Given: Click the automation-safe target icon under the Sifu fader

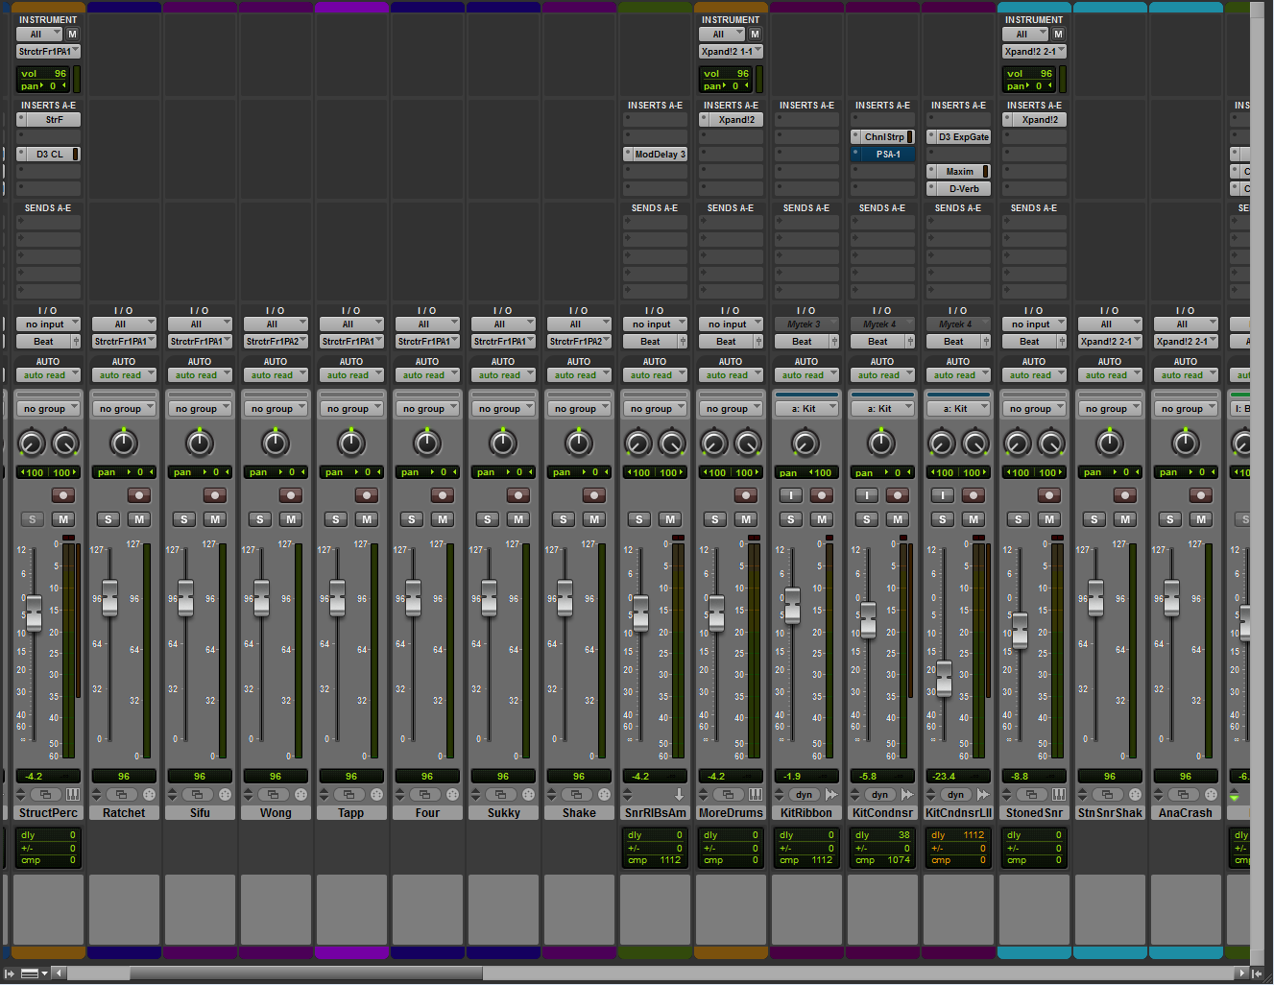Looking at the screenshot, I should (x=226, y=794).
